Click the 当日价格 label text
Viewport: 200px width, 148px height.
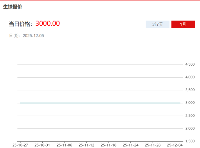coord(20,24)
